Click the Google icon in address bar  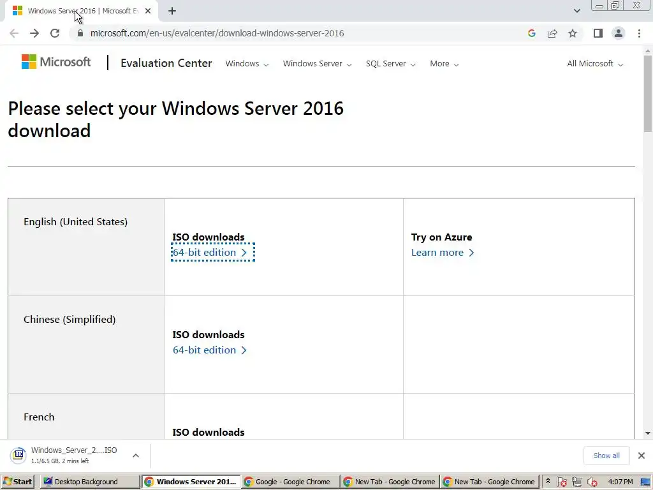pyautogui.click(x=531, y=33)
